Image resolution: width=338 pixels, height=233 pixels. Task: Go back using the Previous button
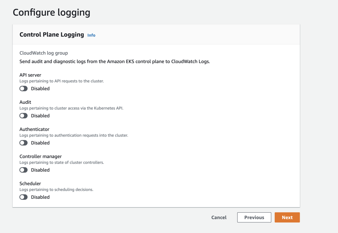tap(254, 217)
